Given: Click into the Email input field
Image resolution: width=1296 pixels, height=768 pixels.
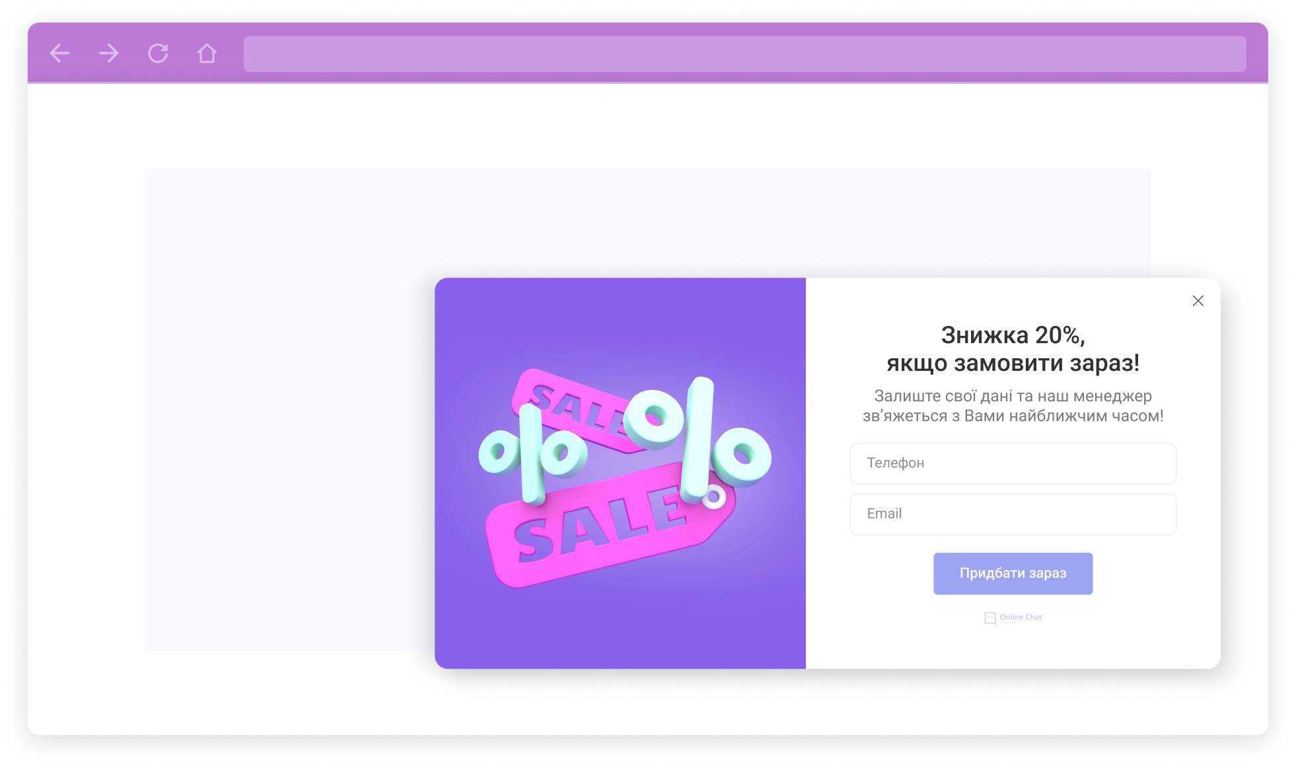Looking at the screenshot, I should (x=1013, y=514).
